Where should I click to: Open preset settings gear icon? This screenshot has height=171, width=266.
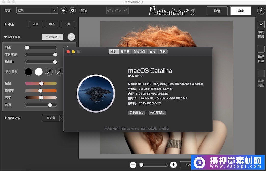click(x=73, y=10)
